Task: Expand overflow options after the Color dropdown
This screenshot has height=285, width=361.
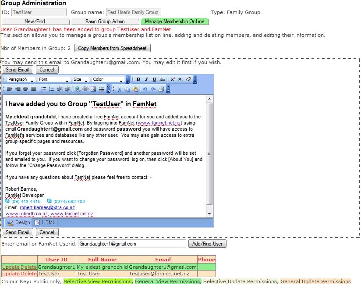Action: point(128,79)
